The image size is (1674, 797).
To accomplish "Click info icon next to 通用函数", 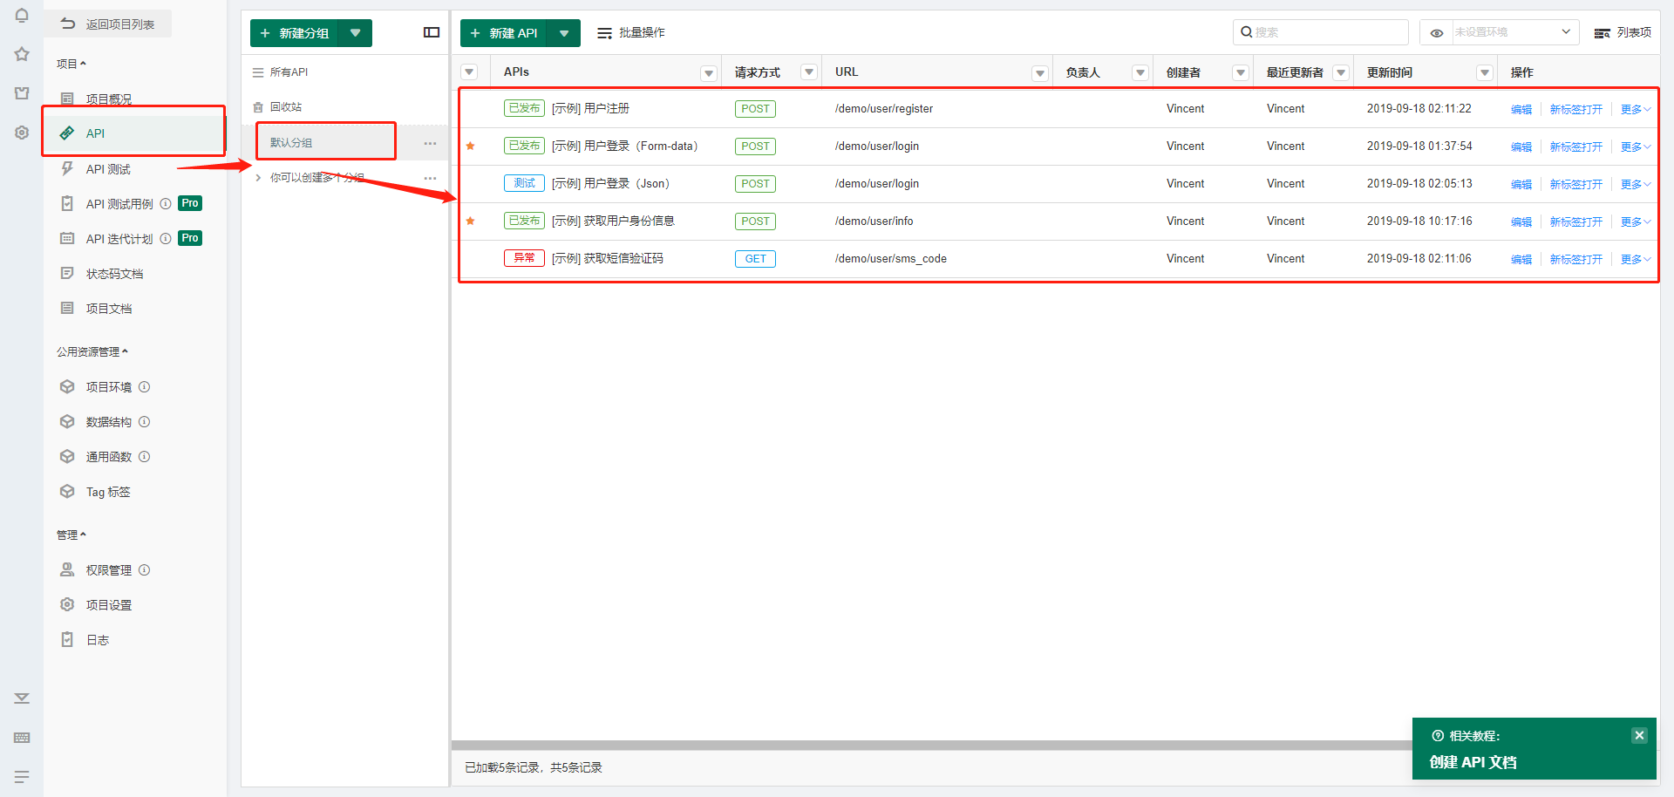I will point(145,456).
